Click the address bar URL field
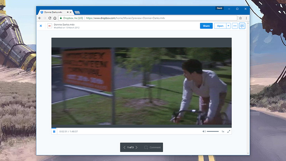This screenshot has width=286, height=161. tap(148, 18)
